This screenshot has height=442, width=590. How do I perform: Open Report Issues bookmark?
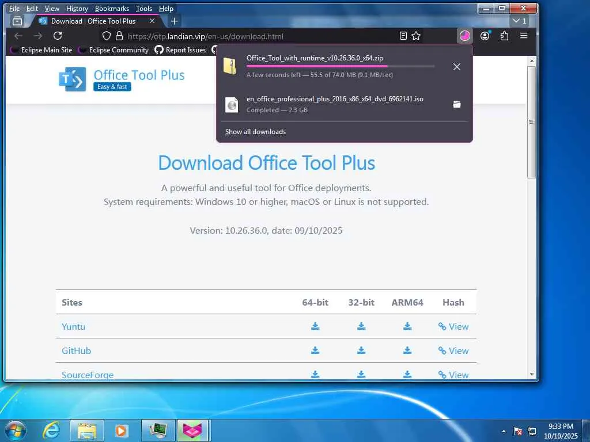[180, 50]
